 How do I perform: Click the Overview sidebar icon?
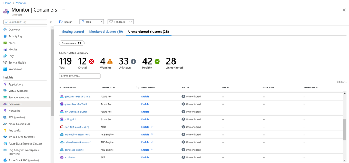[5, 30]
